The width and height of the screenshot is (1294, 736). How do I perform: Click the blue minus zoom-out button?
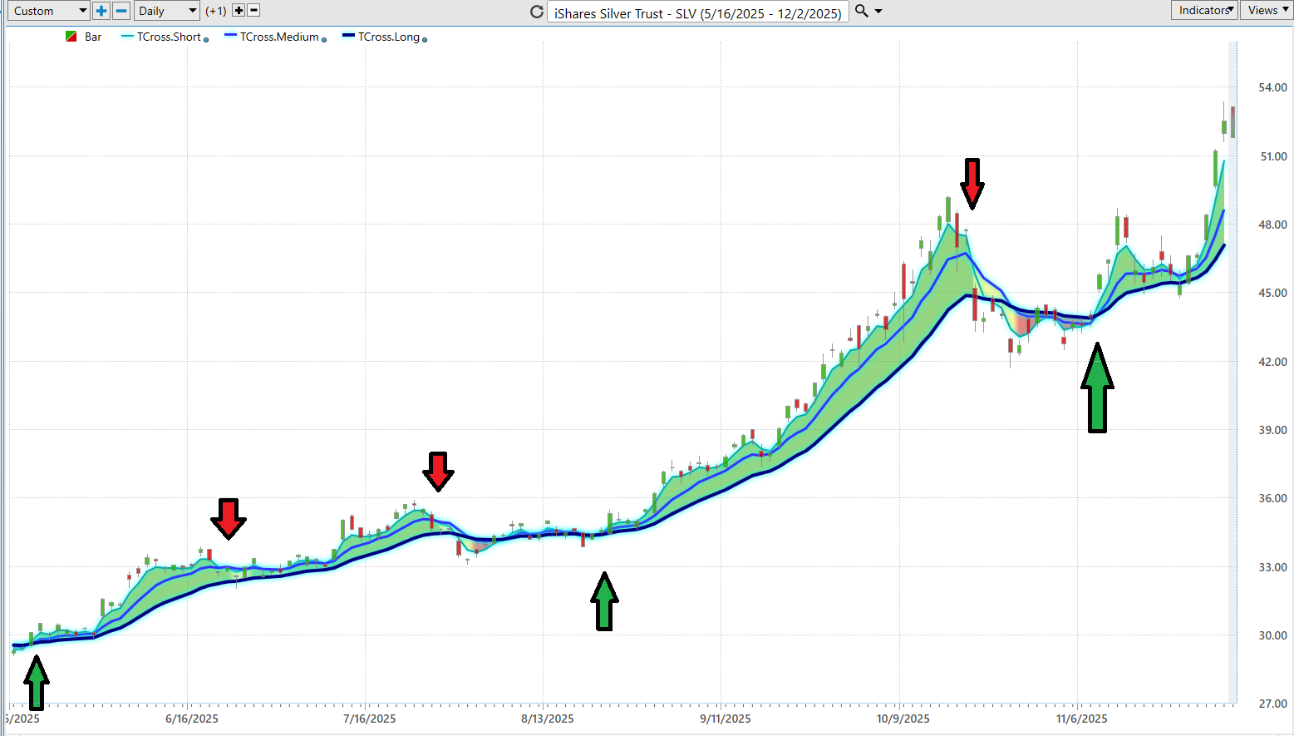(121, 11)
